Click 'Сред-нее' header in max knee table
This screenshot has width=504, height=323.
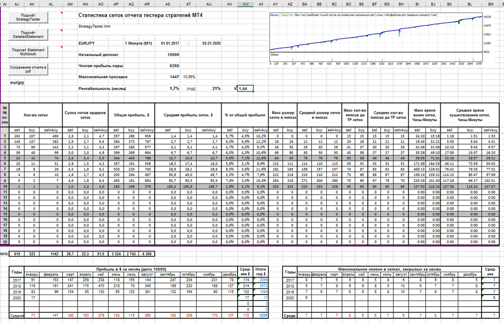(x=490, y=272)
